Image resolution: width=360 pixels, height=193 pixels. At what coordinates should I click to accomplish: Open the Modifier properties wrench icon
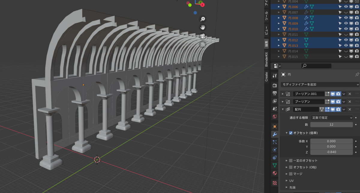274,134
